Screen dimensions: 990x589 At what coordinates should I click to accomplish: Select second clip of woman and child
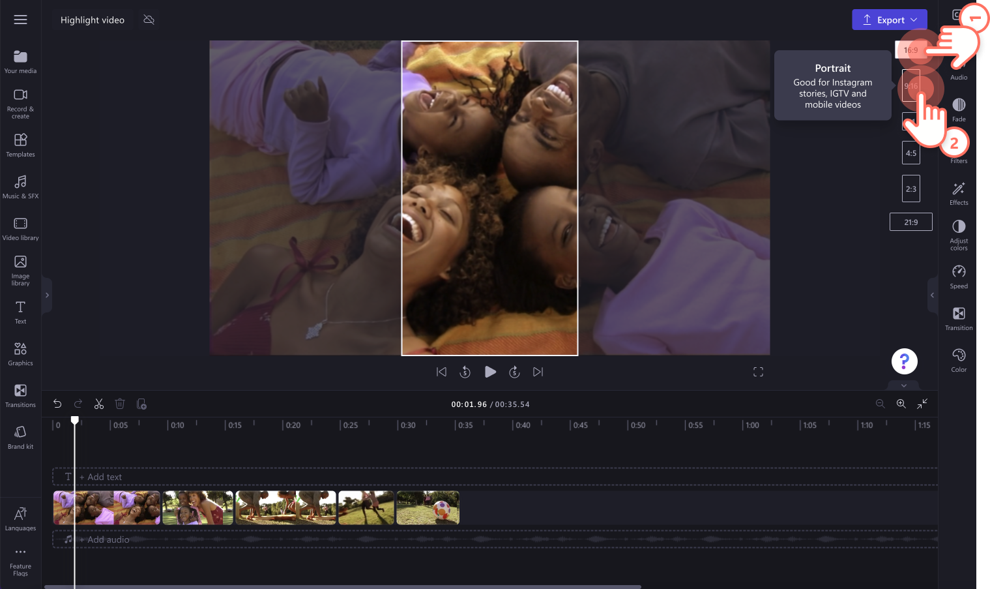(x=197, y=507)
